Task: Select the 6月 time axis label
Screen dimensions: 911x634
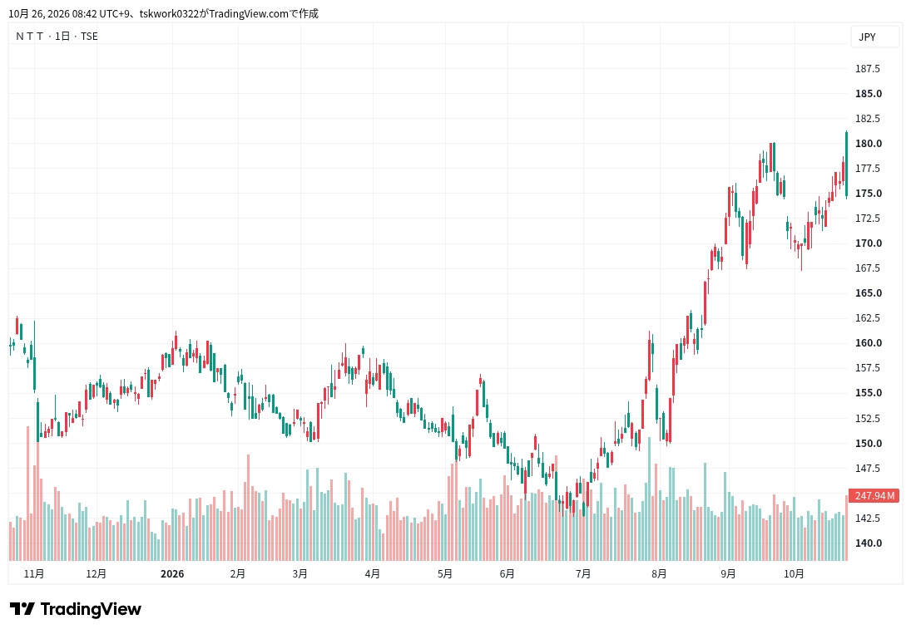Action: (507, 573)
